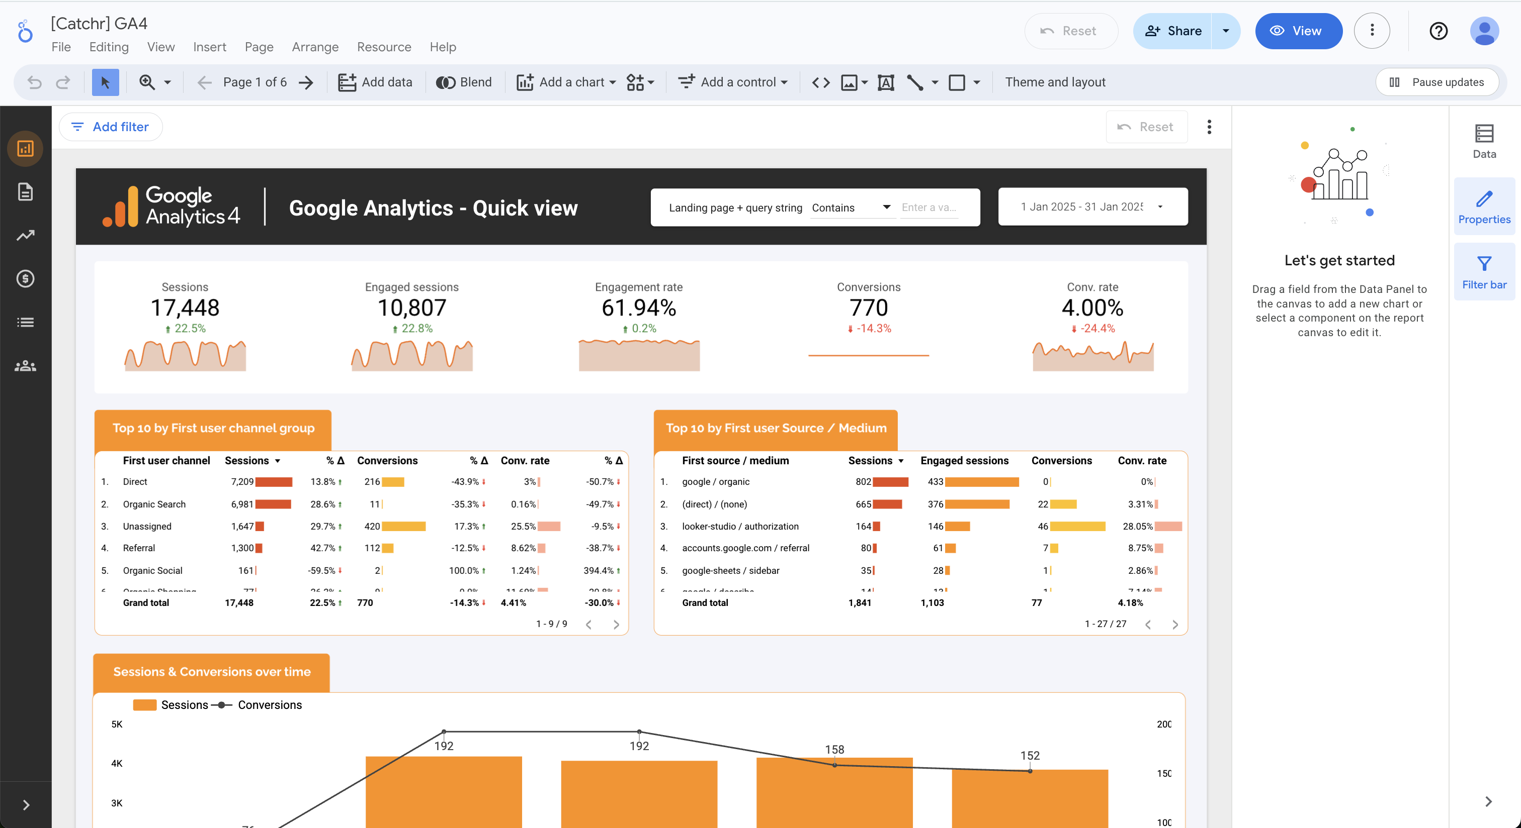Toggle Pause updates
1521x828 pixels.
point(1436,82)
